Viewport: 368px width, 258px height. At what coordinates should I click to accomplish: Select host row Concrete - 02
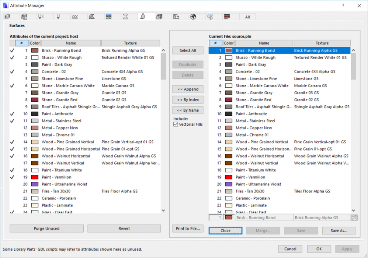click(85, 72)
